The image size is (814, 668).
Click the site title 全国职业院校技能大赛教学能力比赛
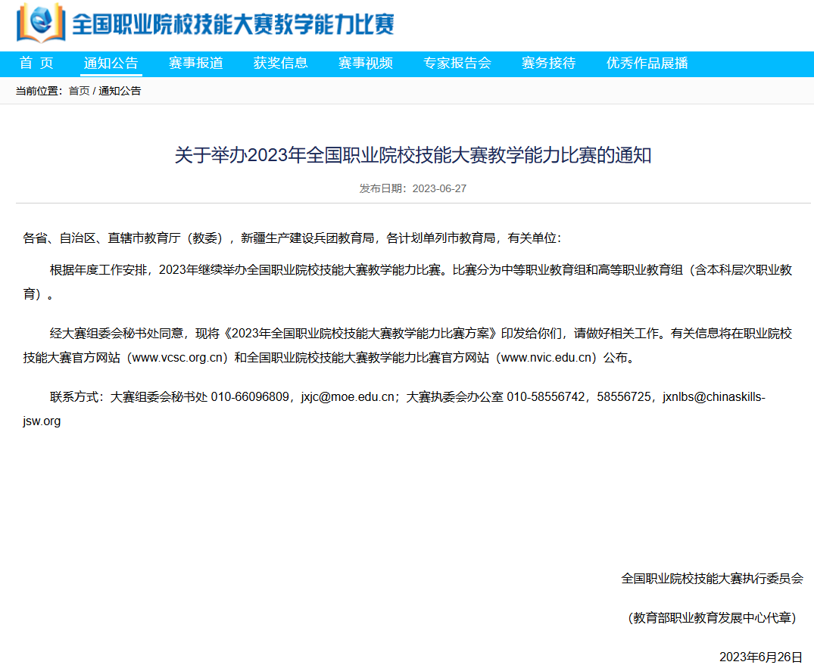click(233, 24)
